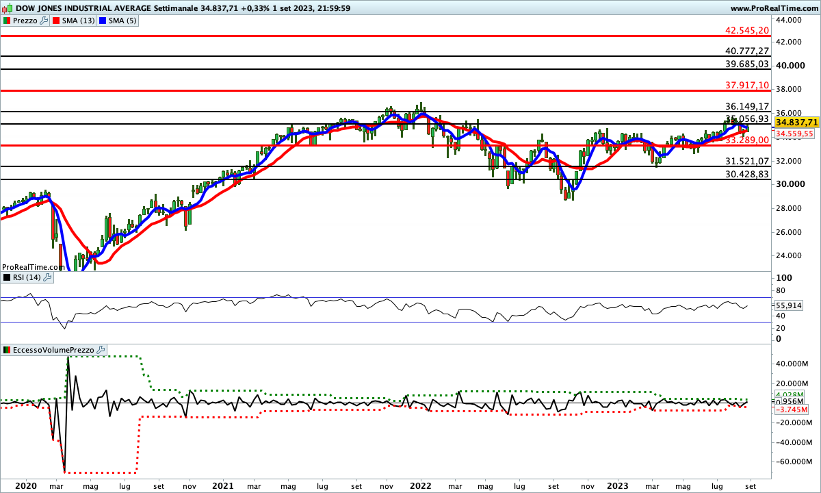Click the 37.917,10 red level label

748,85
